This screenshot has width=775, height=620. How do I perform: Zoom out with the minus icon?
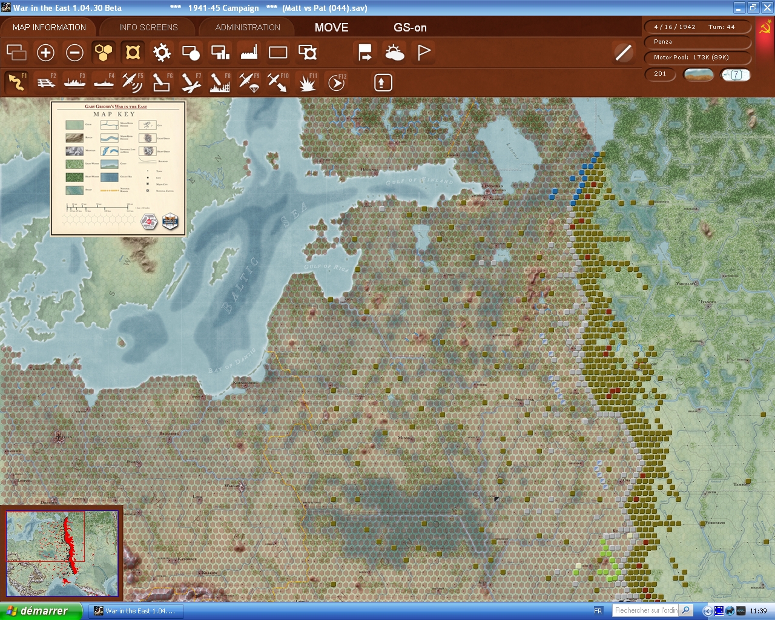coord(74,53)
